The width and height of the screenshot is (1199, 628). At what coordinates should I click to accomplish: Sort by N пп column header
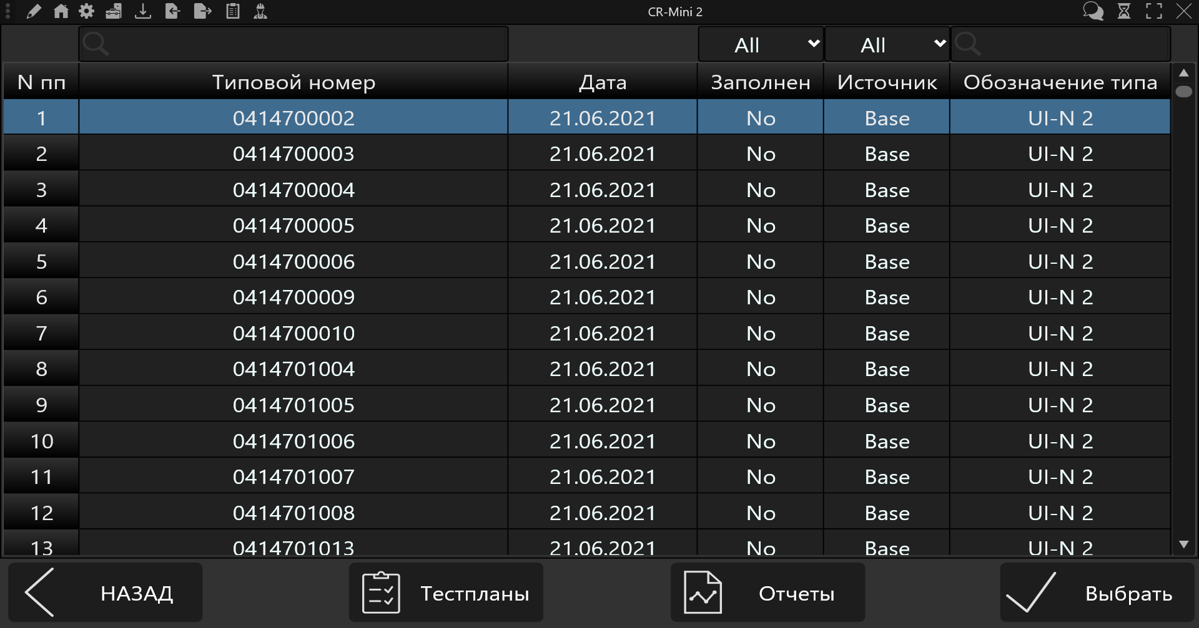point(41,82)
